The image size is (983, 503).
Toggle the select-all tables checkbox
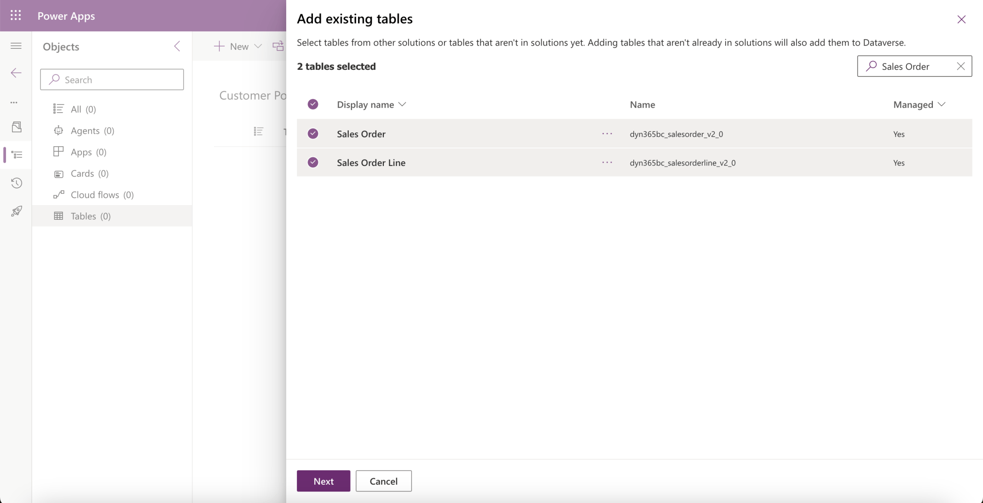pyautogui.click(x=313, y=104)
